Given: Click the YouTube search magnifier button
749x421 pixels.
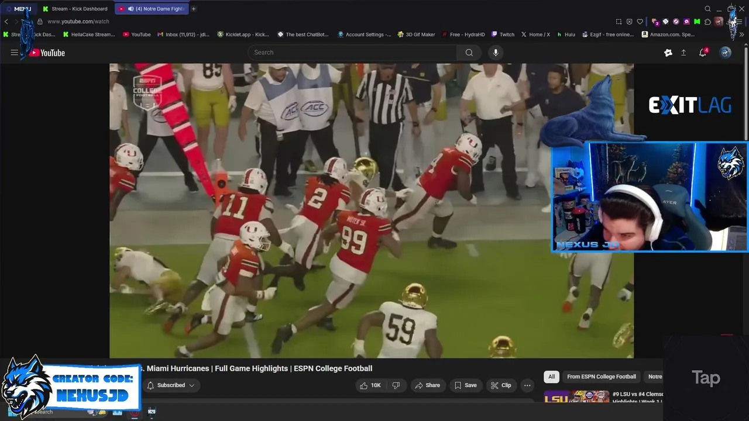Looking at the screenshot, I should click(x=469, y=53).
